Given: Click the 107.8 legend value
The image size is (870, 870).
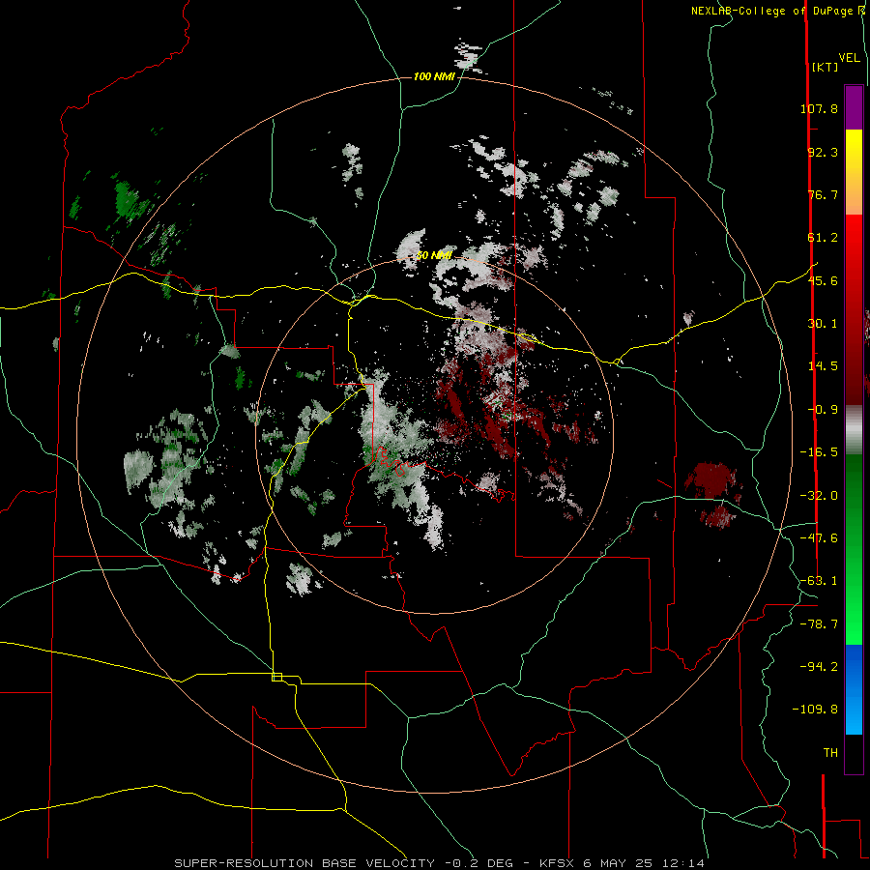Looking at the screenshot, I should point(819,108).
